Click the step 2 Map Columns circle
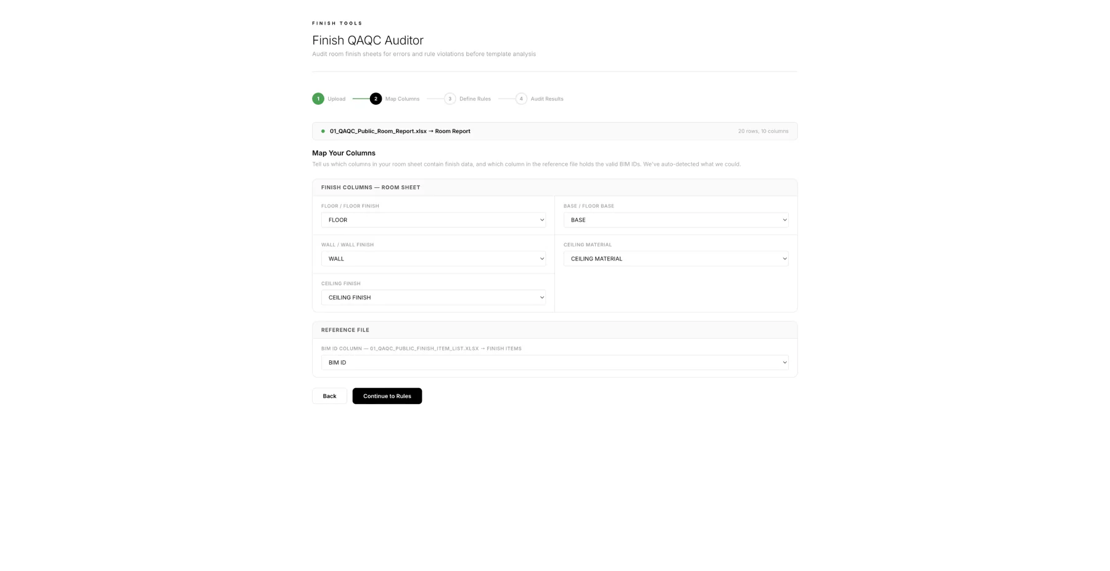 [376, 99]
